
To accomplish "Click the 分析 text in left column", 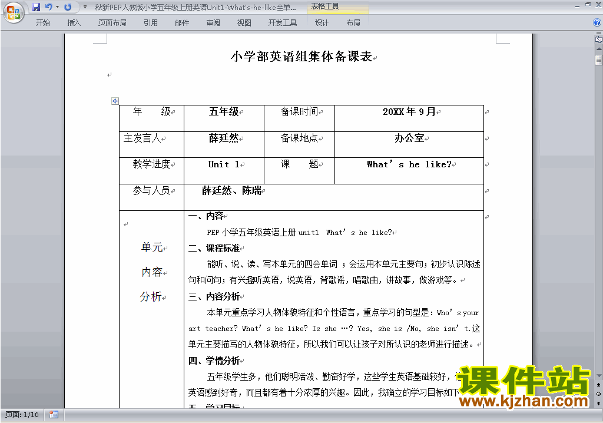I will [151, 296].
